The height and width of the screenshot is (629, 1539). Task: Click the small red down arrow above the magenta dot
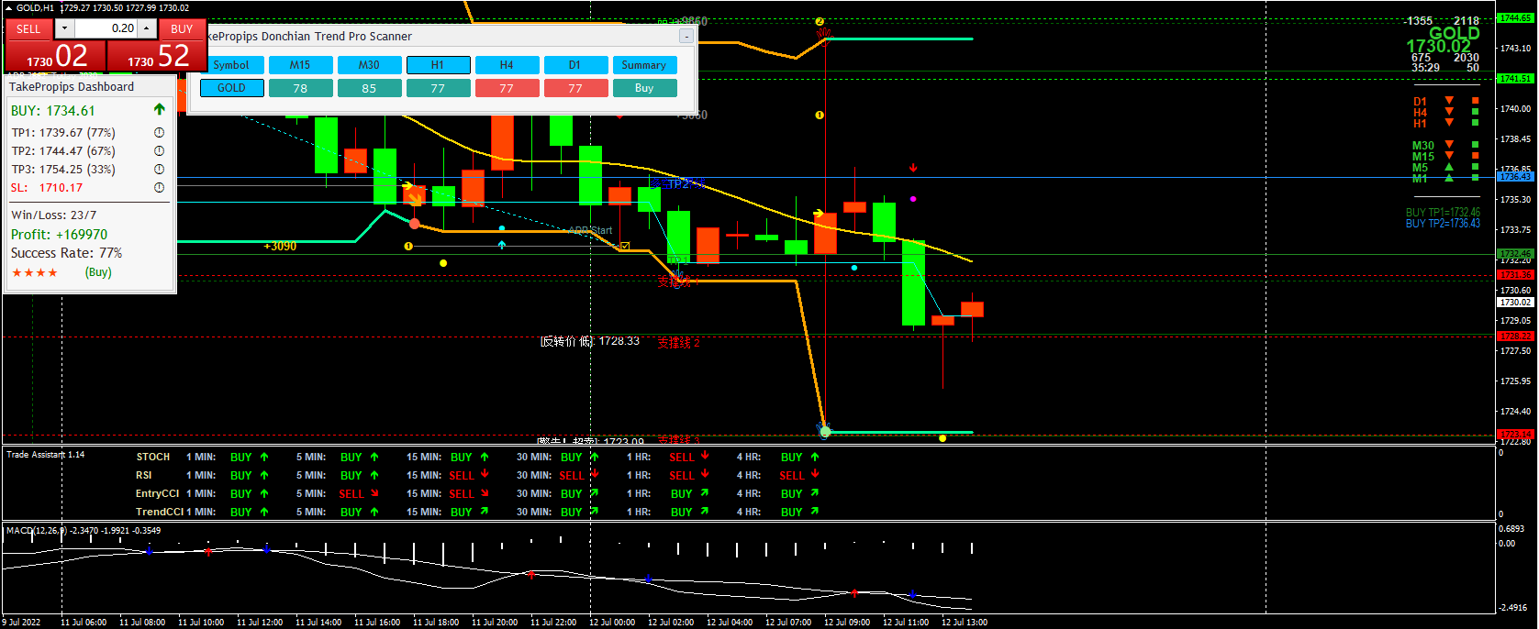click(x=913, y=168)
